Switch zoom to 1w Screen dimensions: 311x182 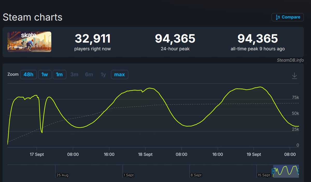click(x=45, y=74)
